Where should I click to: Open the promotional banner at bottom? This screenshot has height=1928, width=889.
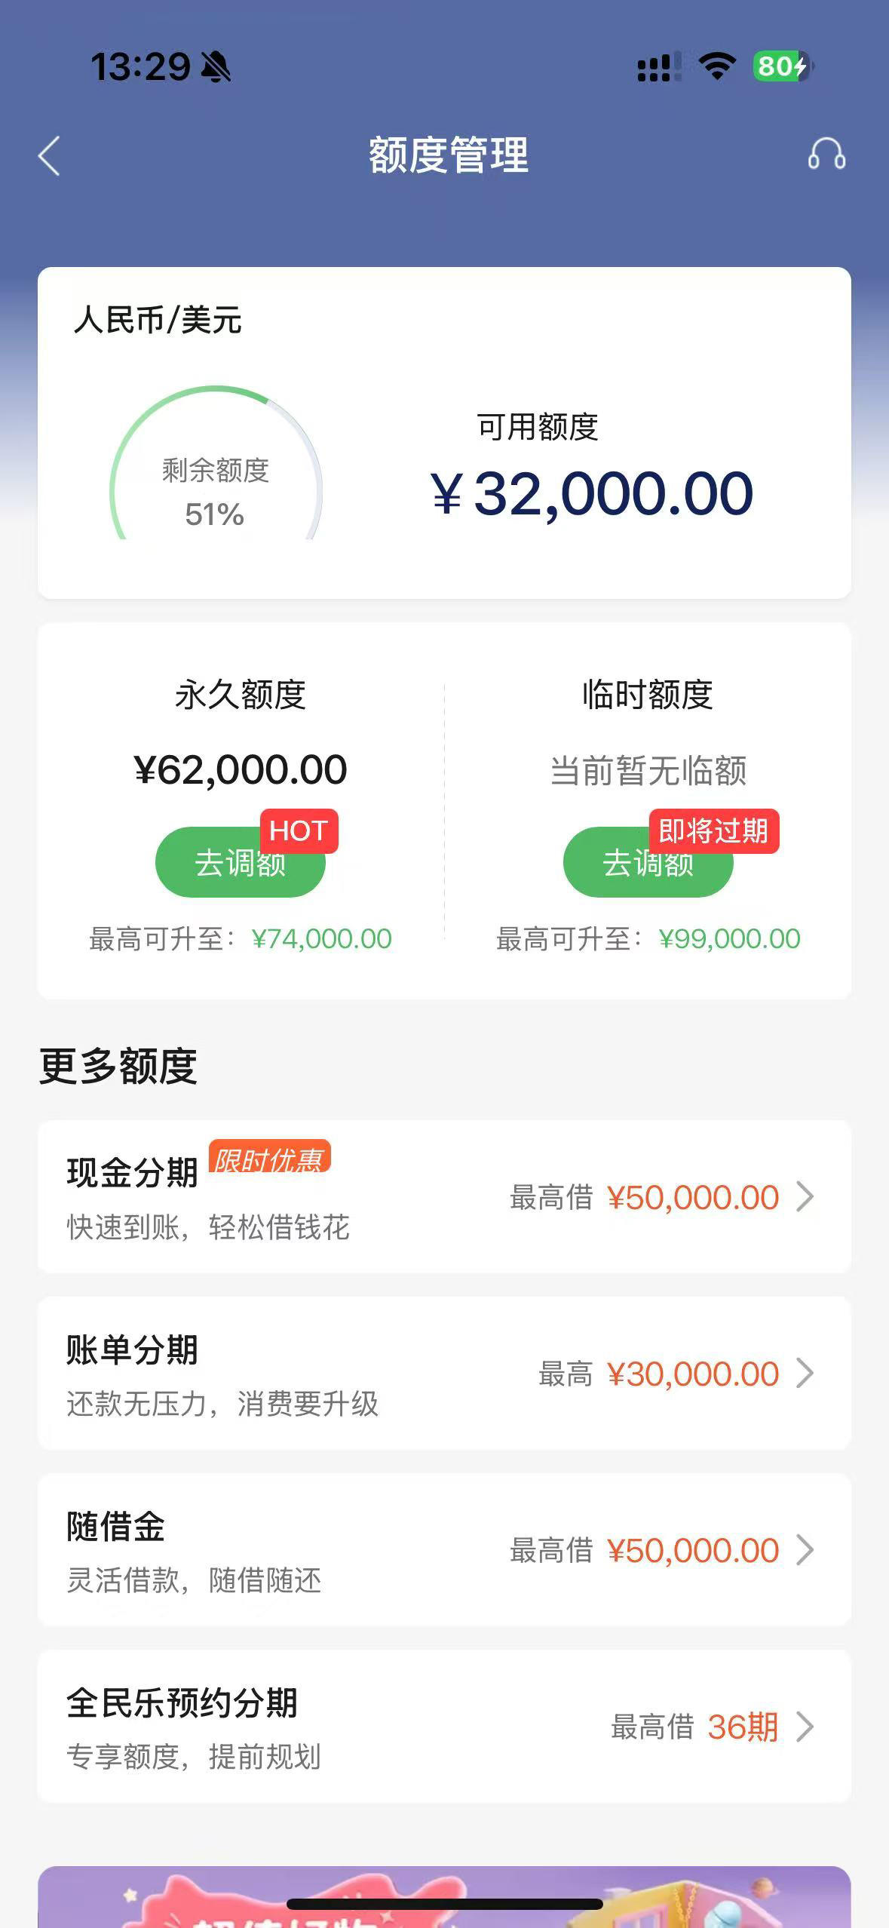(444, 1896)
